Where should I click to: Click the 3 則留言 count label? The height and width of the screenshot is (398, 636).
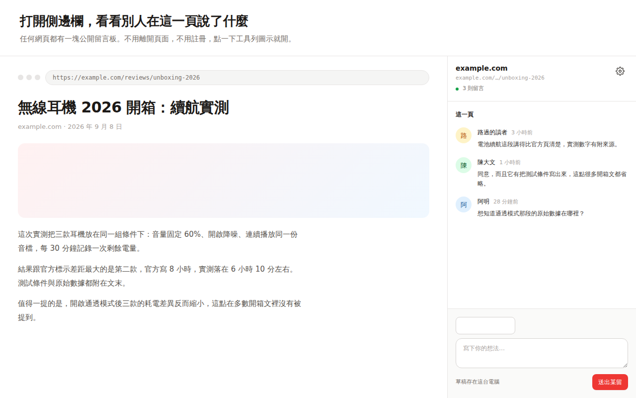click(473, 89)
